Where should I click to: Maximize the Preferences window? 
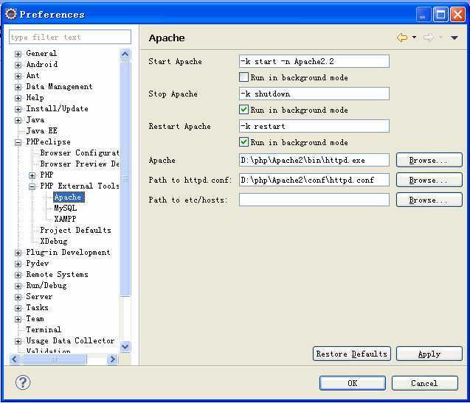tap(440, 15)
